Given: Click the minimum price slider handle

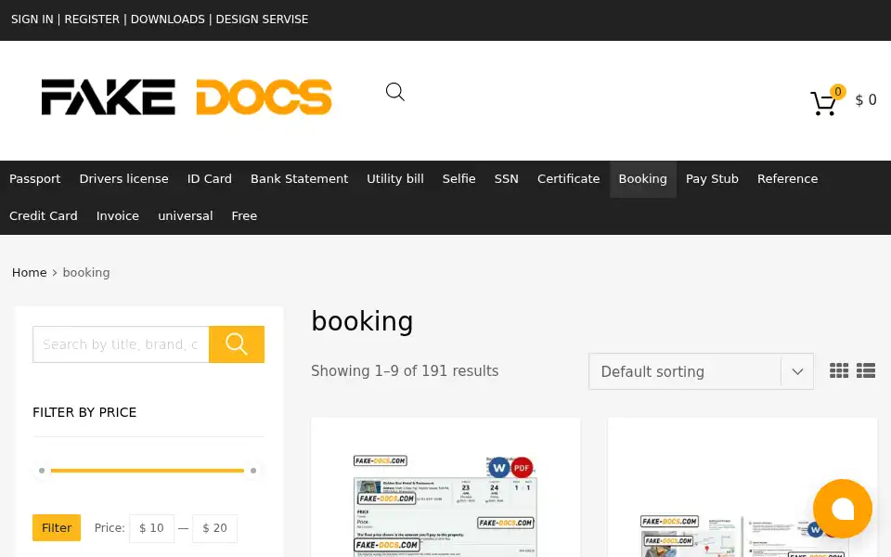Looking at the screenshot, I should [42, 471].
